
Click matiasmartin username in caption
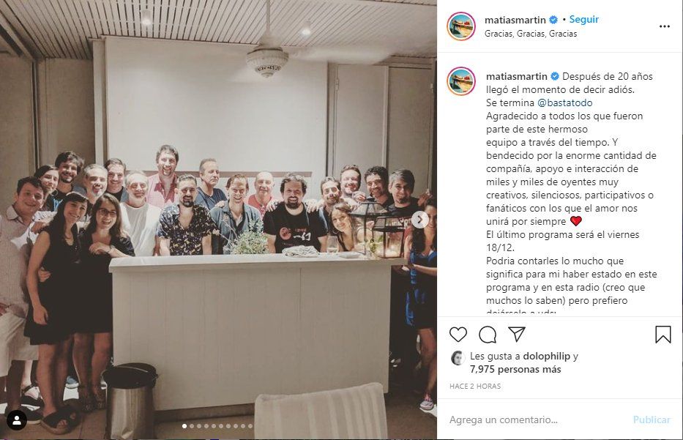[516, 77]
